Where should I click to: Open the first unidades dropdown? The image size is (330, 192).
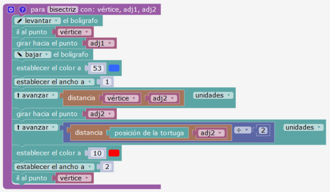(x=213, y=95)
